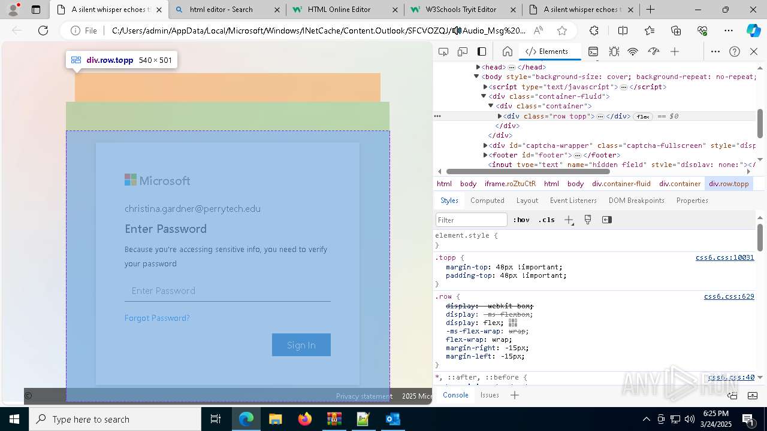The height and width of the screenshot is (431, 767).
Task: Click Windows Start button
Action: [14, 419]
